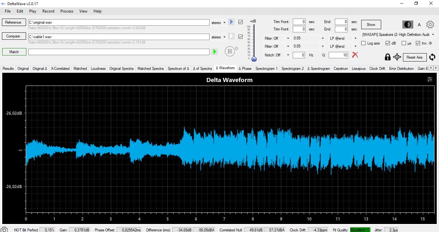
Task: Click first Trim Front seconds field
Action: [299, 22]
